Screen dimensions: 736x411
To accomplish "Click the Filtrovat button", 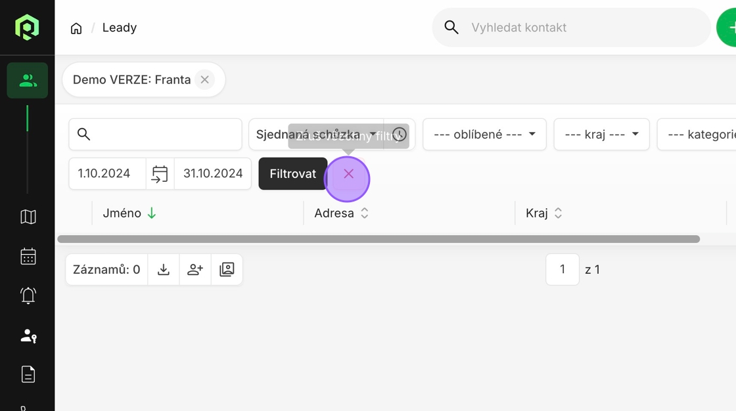I will (x=292, y=174).
